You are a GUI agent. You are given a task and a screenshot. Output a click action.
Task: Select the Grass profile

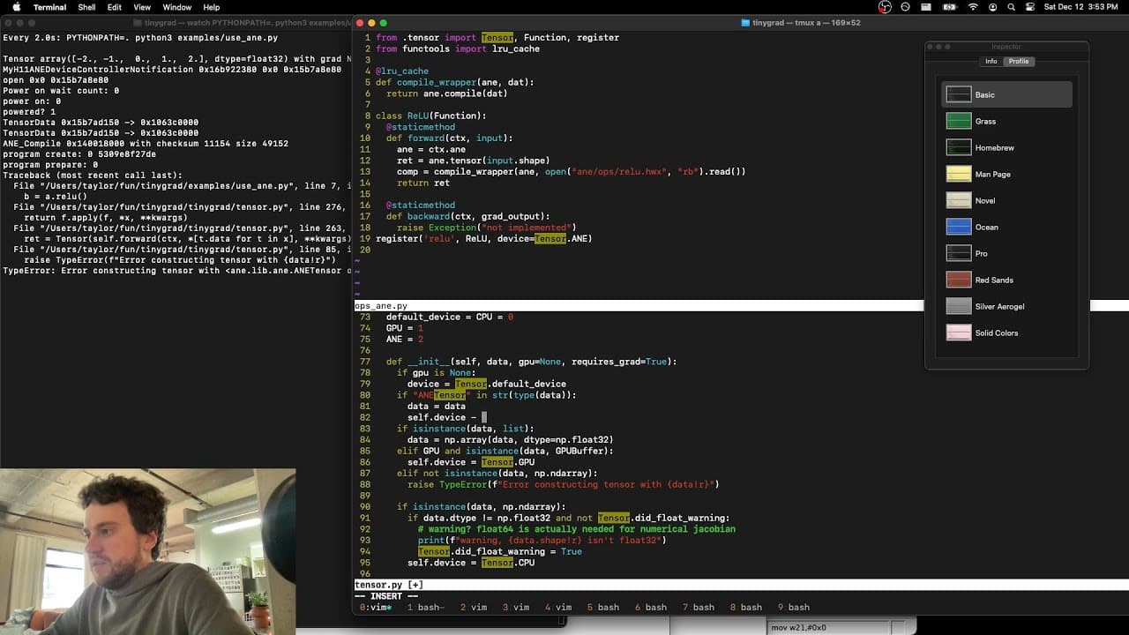pos(1006,121)
